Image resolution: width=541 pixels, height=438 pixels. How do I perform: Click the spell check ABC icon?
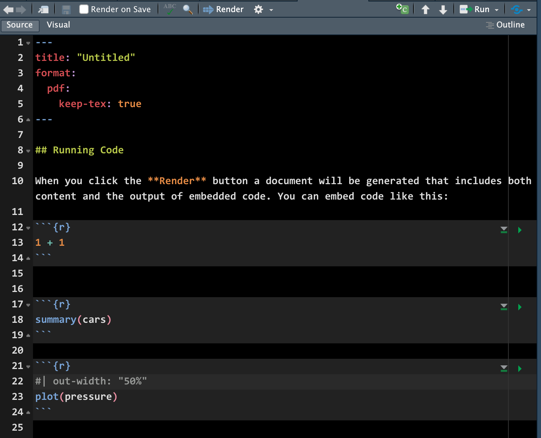170,9
